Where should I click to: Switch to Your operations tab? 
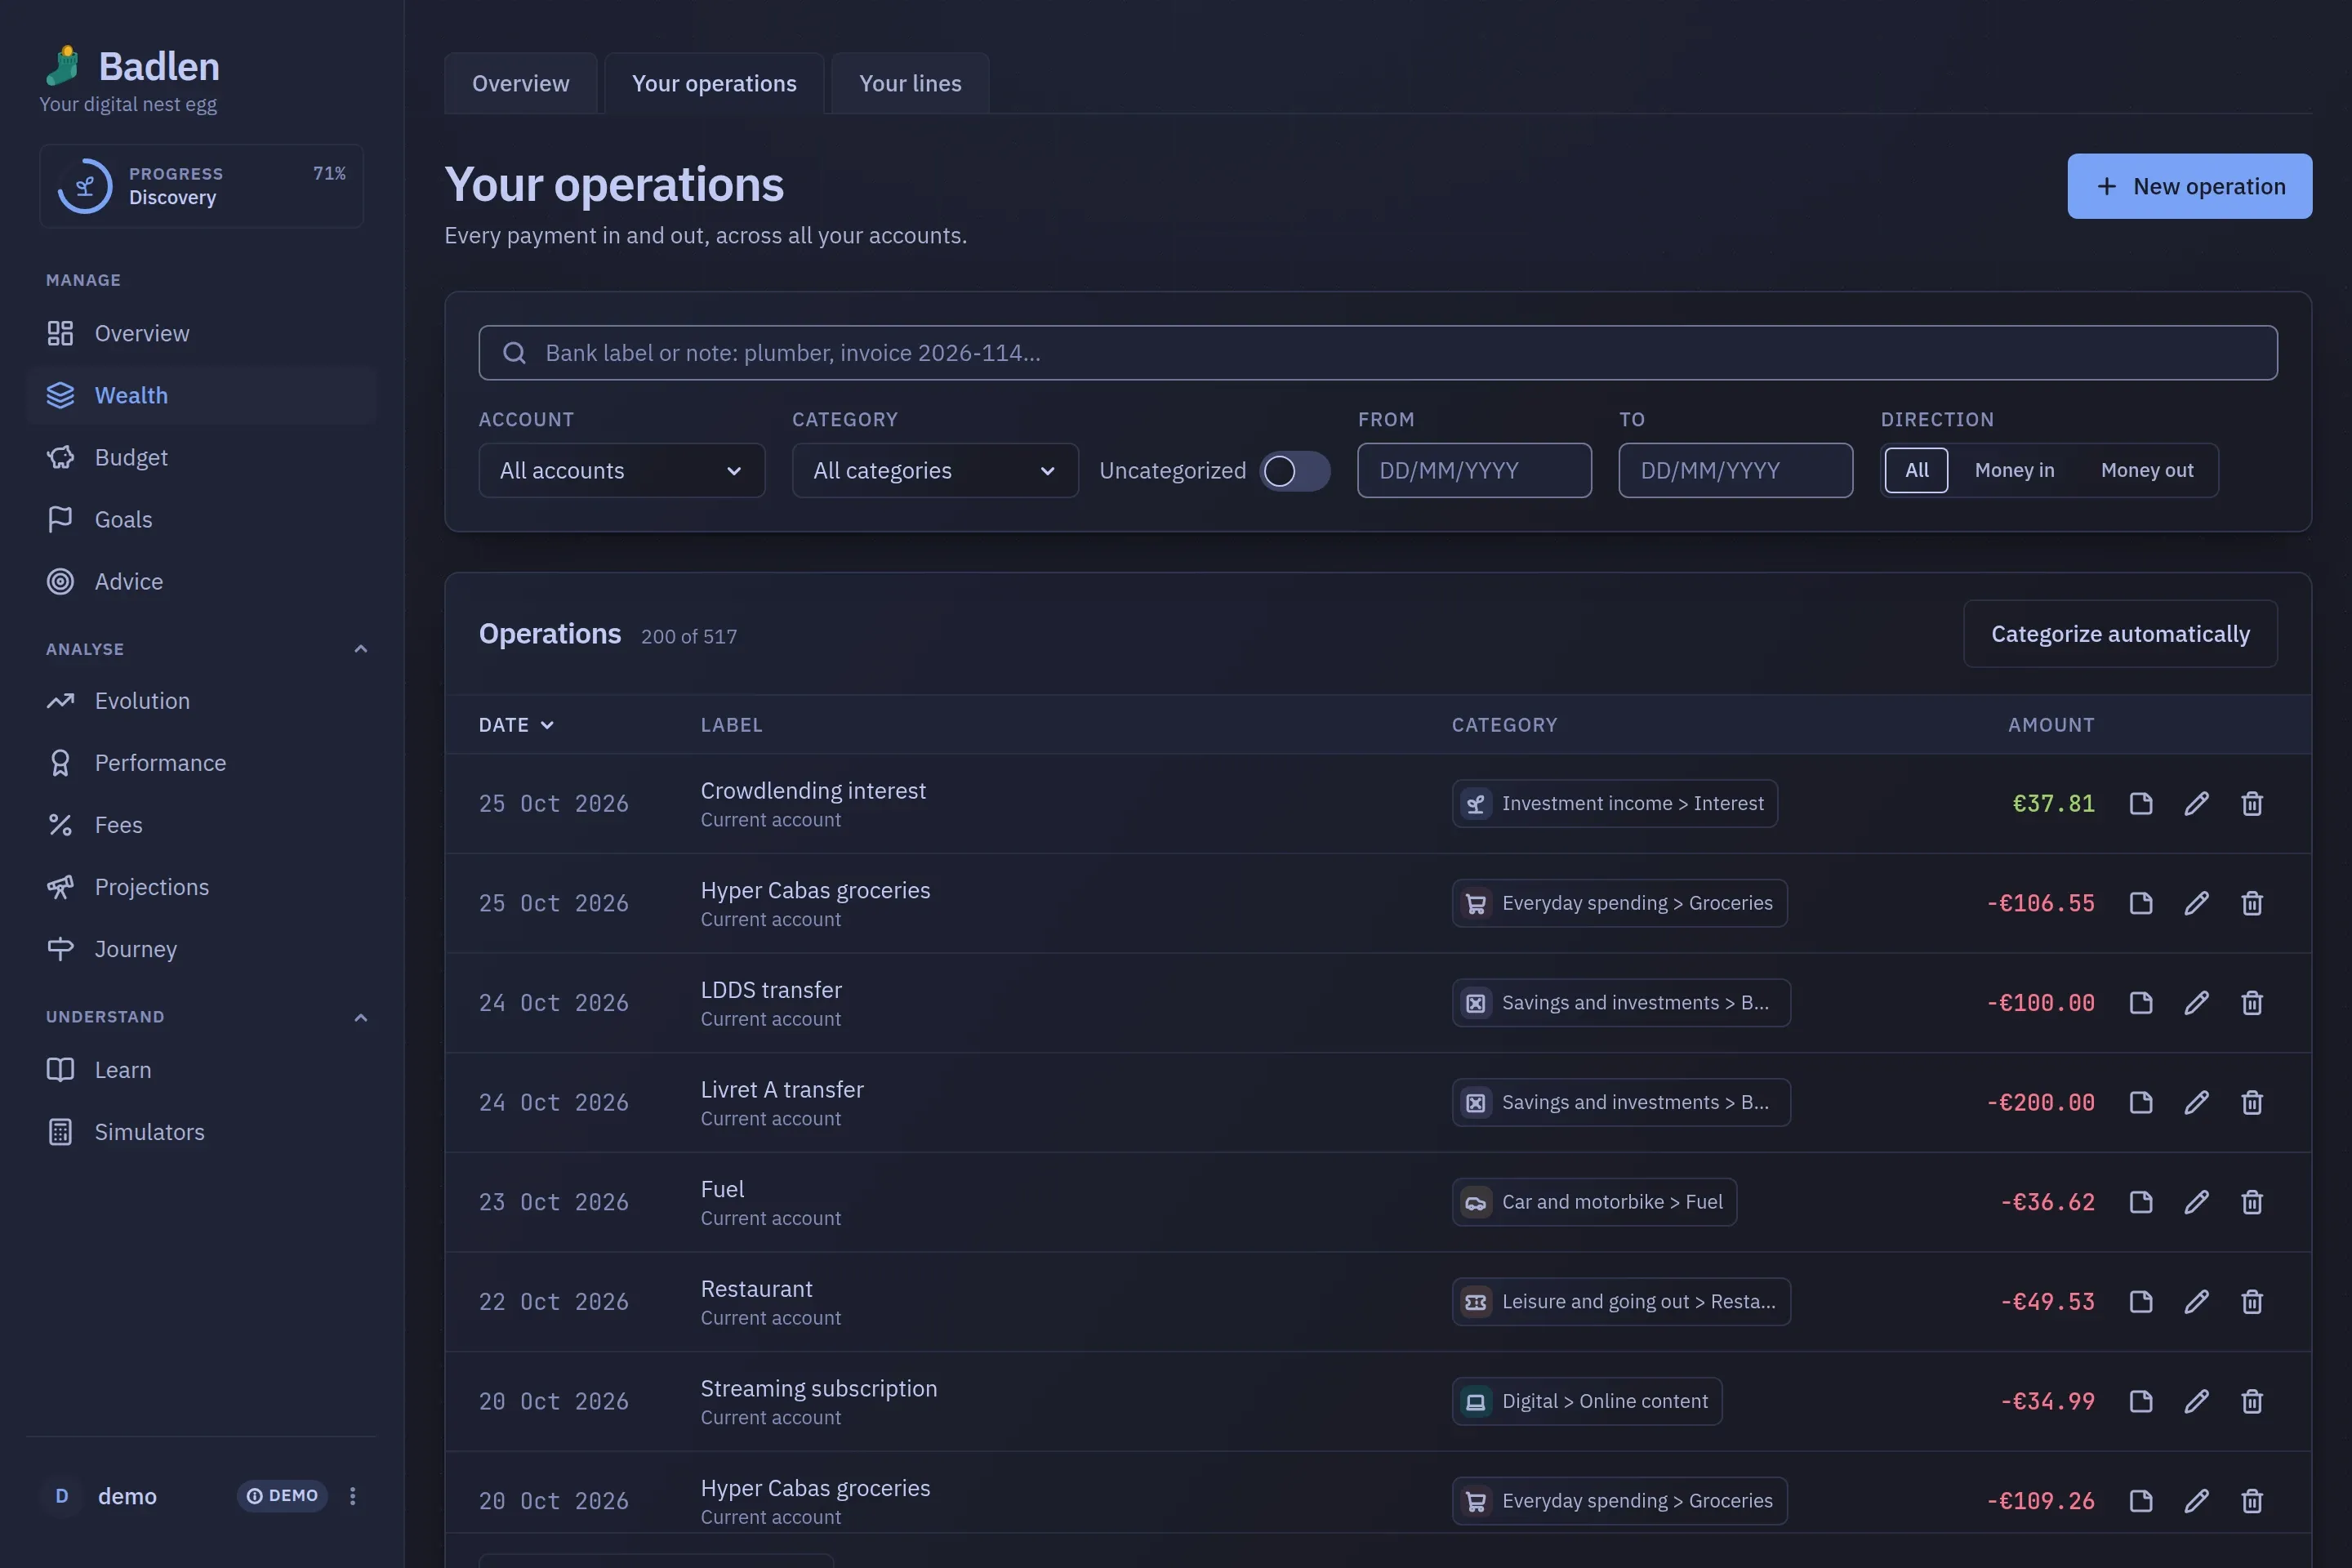coord(714,83)
